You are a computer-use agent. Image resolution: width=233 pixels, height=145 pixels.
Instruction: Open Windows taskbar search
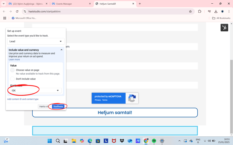(x=58, y=141)
